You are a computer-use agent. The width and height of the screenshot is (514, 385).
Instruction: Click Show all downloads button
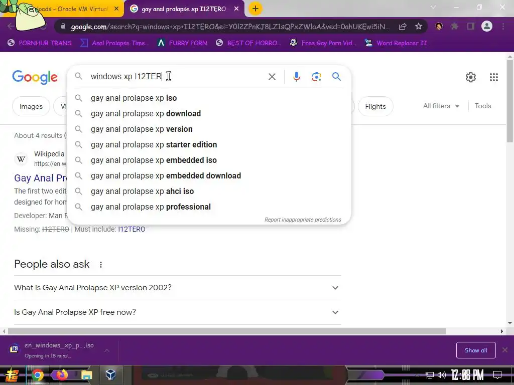pyautogui.click(x=476, y=350)
